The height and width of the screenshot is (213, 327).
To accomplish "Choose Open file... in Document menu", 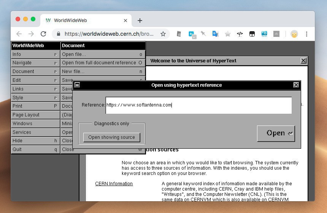I will tap(103, 54).
